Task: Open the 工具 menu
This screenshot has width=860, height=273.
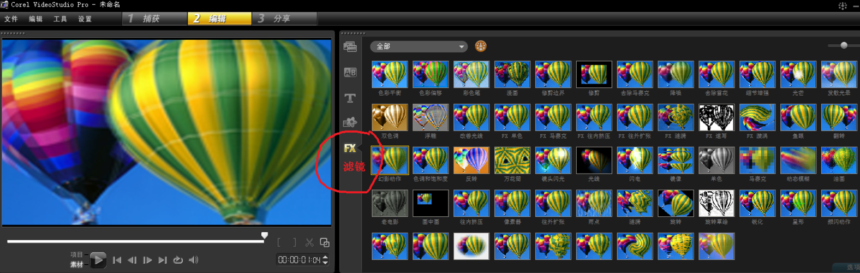Action: point(60,19)
